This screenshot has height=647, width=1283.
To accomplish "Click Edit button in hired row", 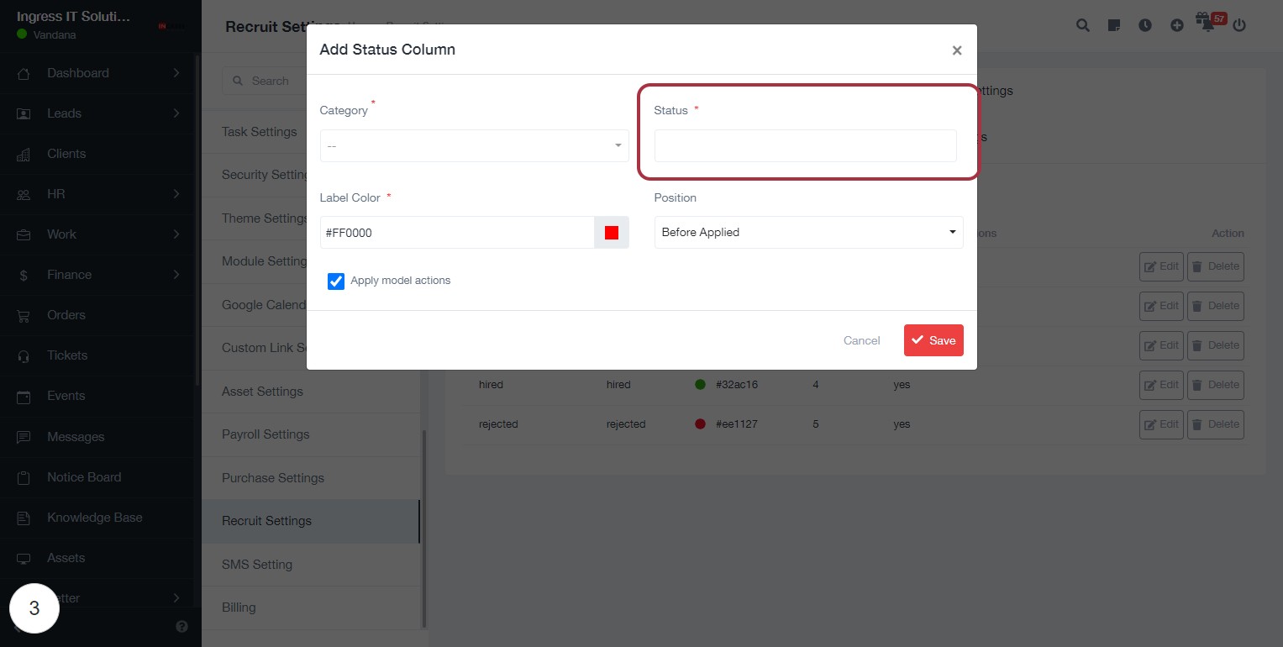I will (1161, 385).
